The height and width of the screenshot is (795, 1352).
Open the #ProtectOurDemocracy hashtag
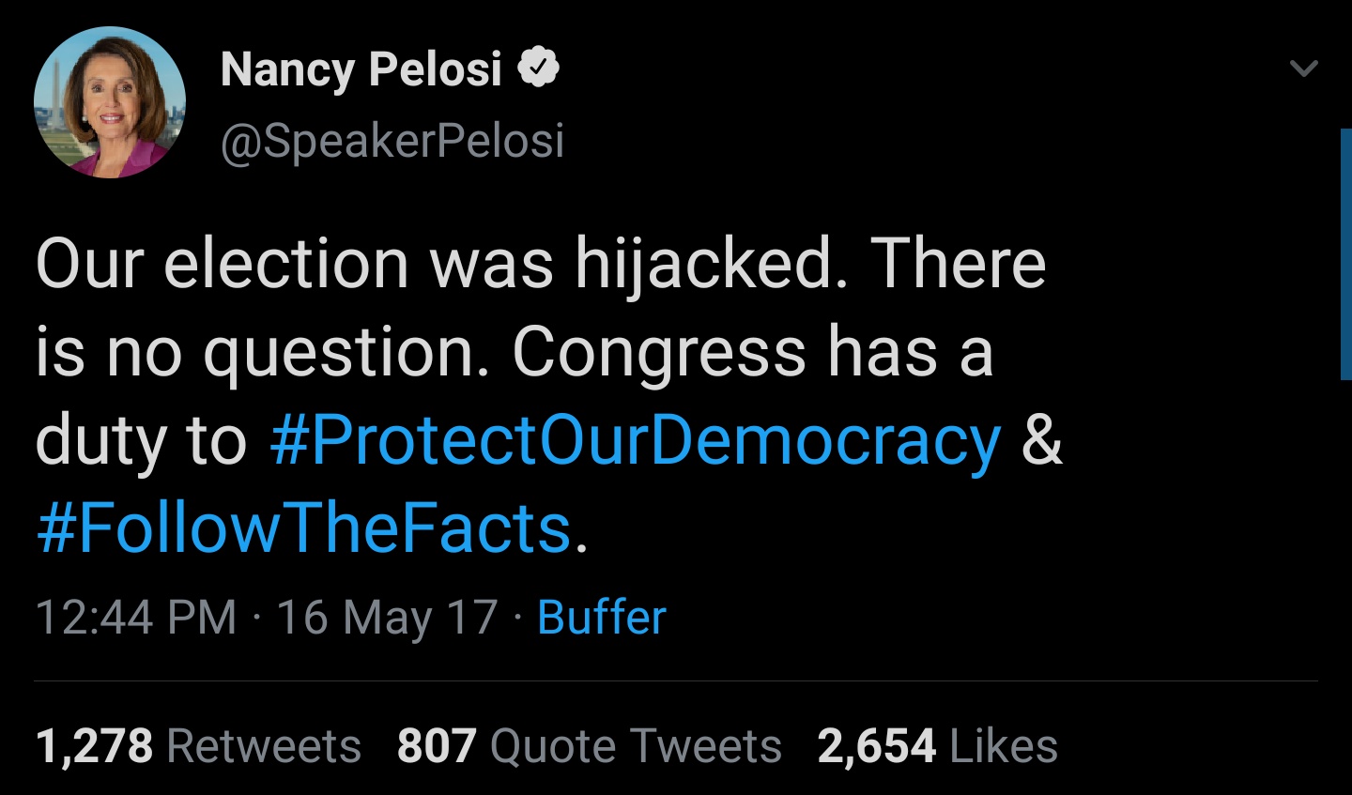coord(636,439)
